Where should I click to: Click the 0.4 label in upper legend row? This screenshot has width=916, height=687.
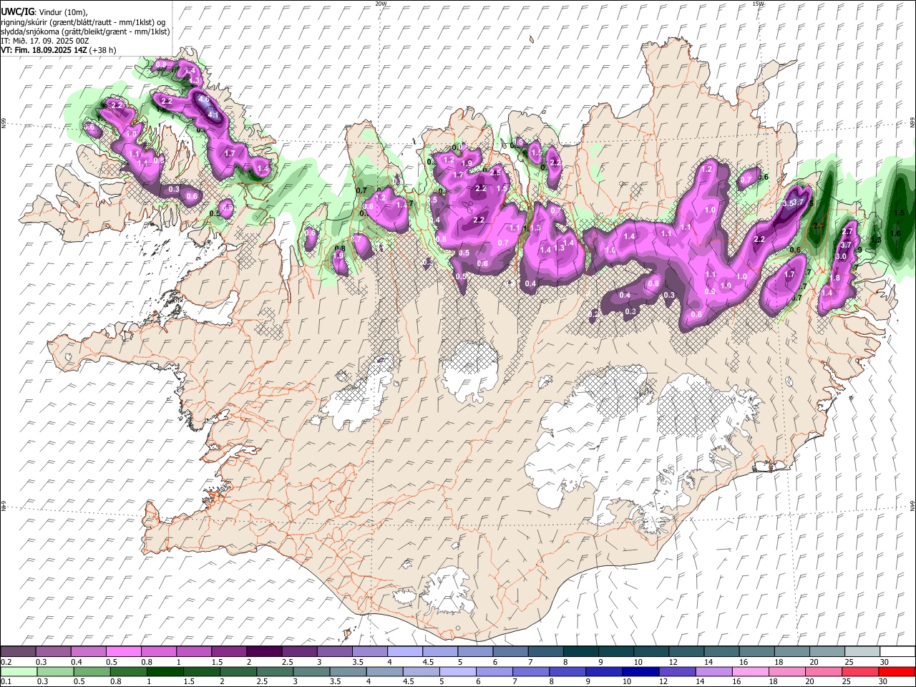(77, 662)
